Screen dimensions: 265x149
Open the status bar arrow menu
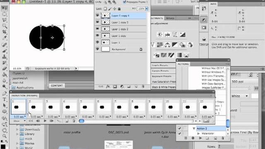[76, 68]
